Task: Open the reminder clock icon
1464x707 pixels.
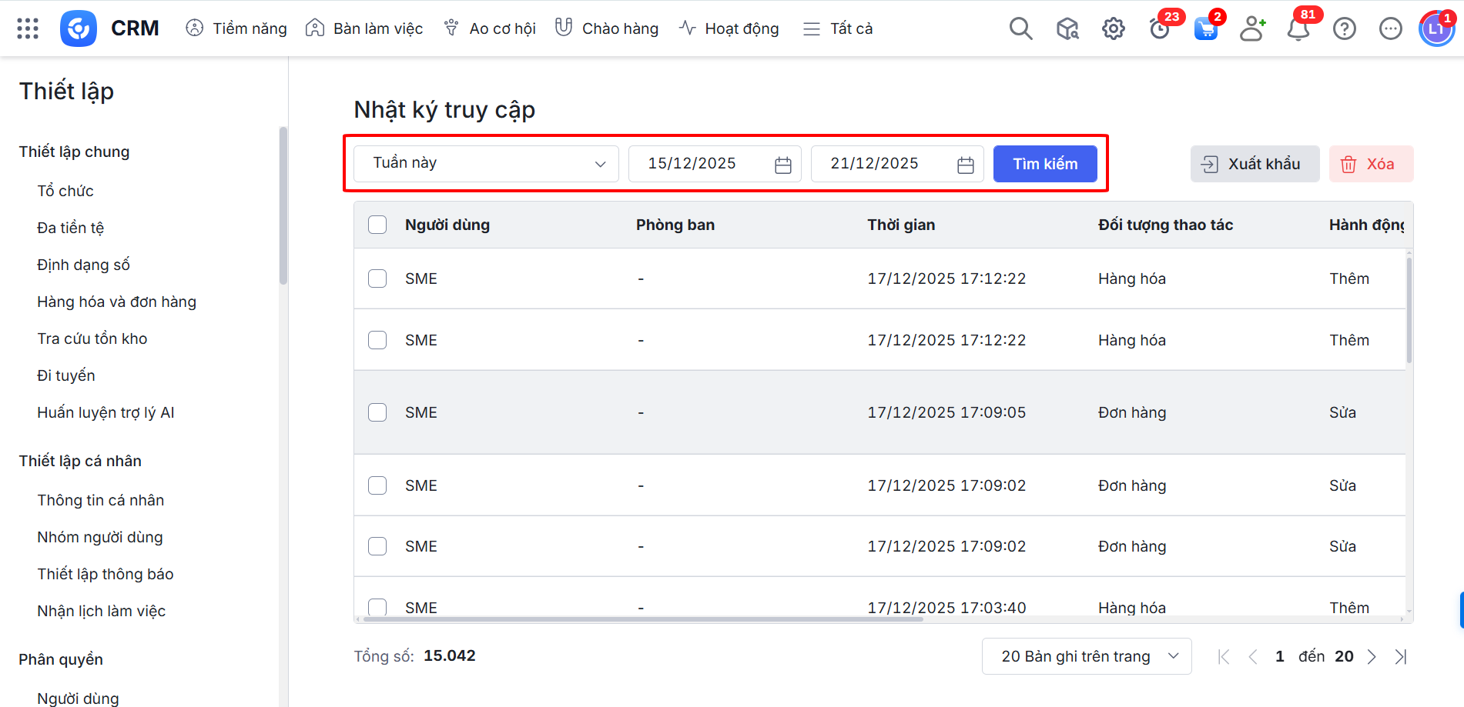Action: pyautogui.click(x=1159, y=29)
